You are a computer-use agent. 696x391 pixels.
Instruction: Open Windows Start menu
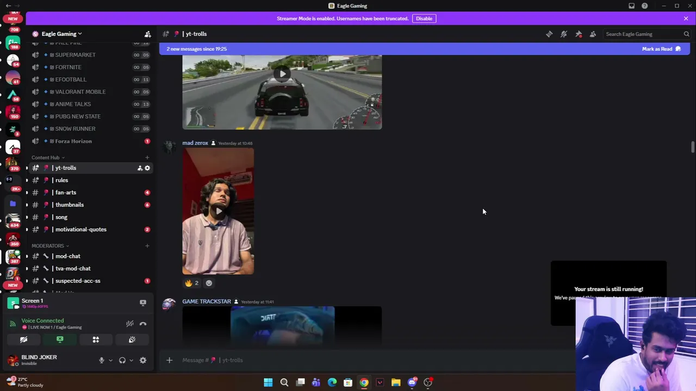click(x=268, y=382)
